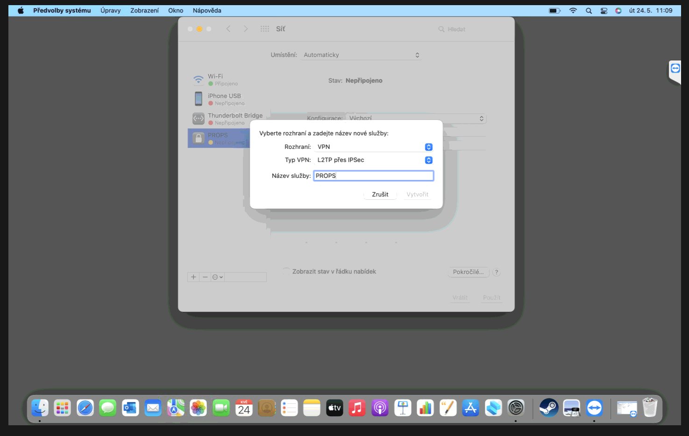Open the Úpravy menu
The width and height of the screenshot is (689, 436).
click(x=110, y=10)
